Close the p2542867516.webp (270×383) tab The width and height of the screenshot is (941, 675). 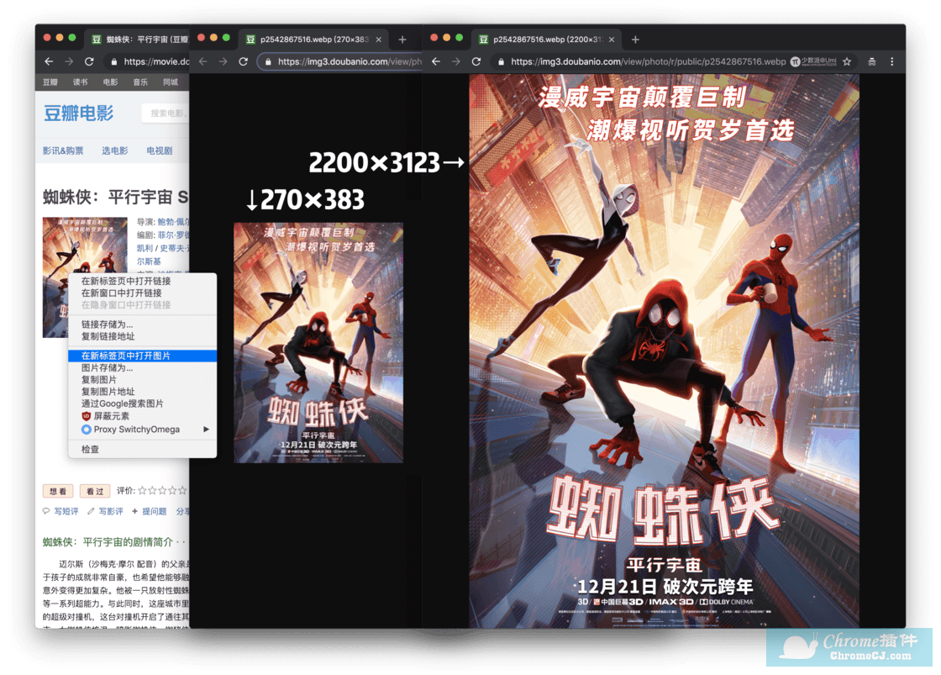pyautogui.click(x=378, y=40)
